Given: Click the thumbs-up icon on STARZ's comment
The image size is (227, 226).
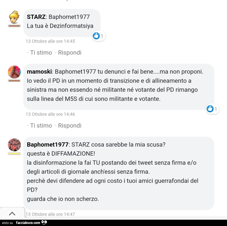Looking at the screenshot, I should (96, 36).
